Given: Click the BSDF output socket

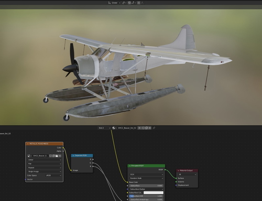Looking at the screenshot, I should (x=165, y=170).
